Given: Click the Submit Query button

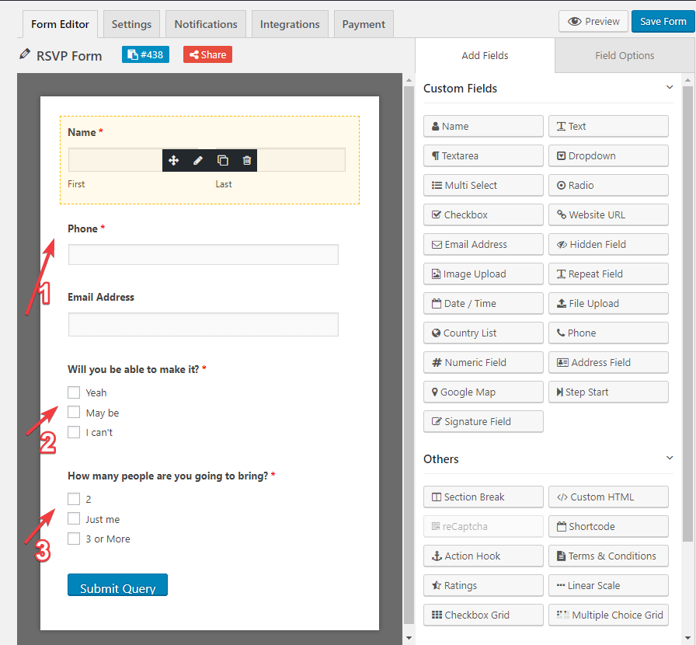Looking at the screenshot, I should coord(117,584).
